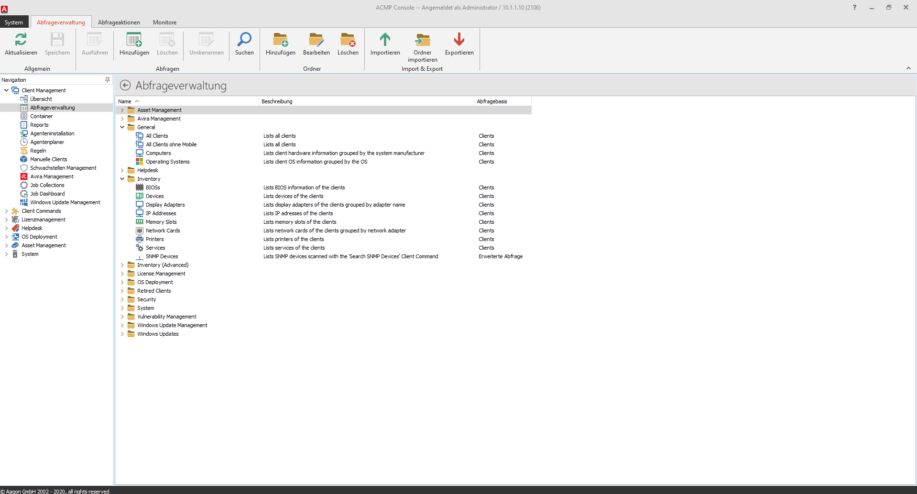
Task: Open help via question mark button
Action: [854, 7]
